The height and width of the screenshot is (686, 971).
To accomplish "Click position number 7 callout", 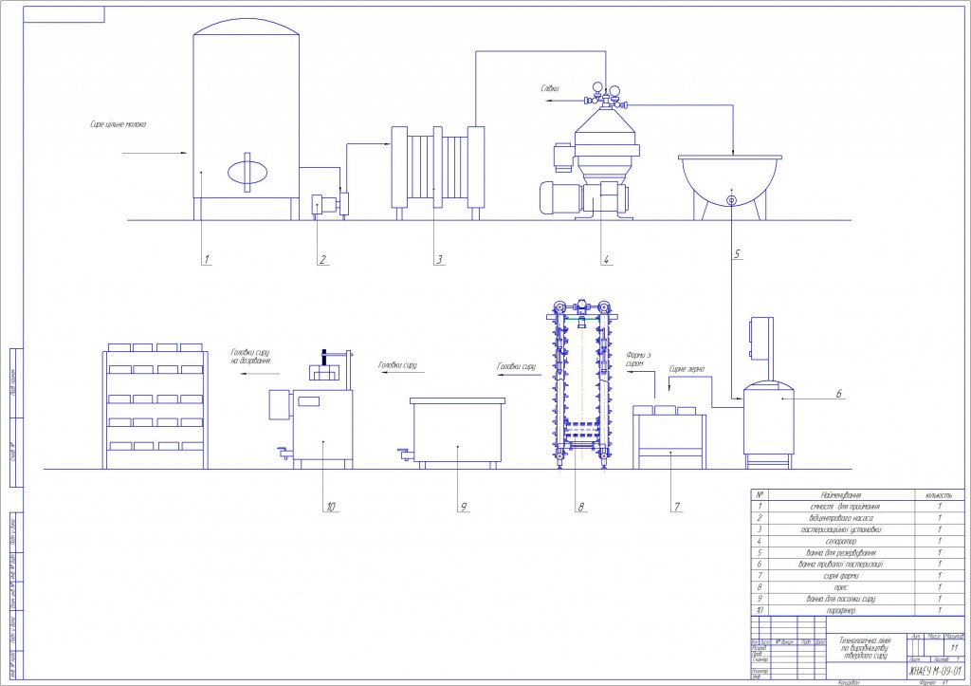I will coord(677,507).
